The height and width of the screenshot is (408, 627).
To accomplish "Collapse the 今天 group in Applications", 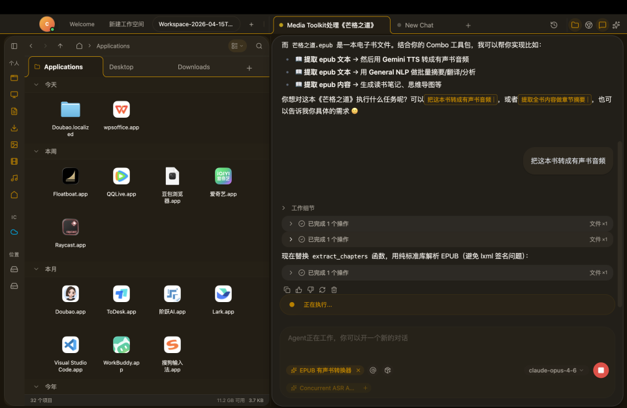I will click(x=37, y=85).
